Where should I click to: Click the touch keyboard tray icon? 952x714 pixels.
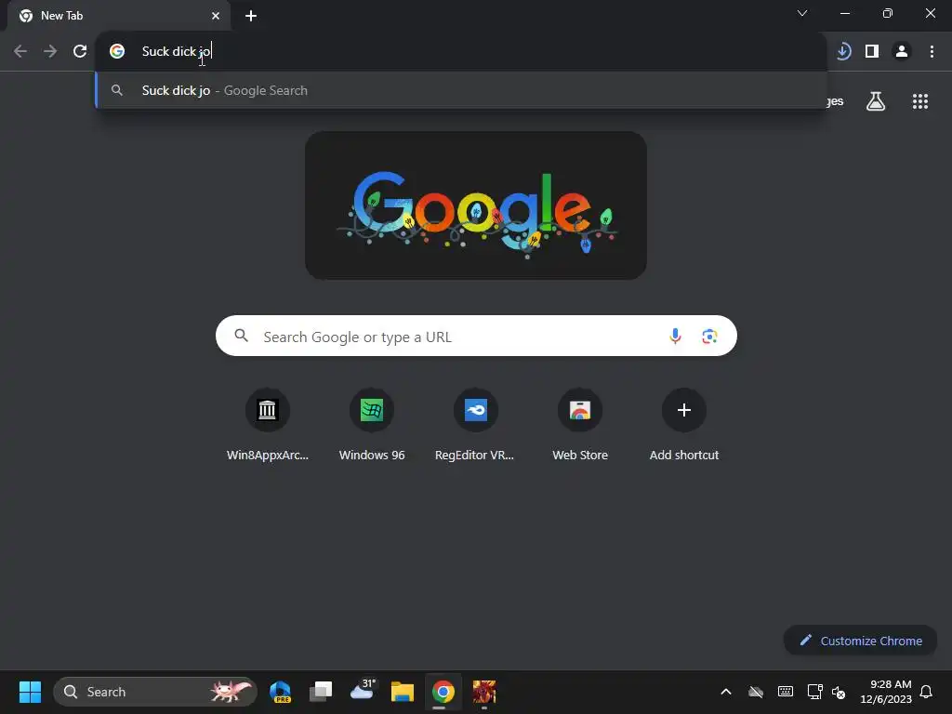tap(785, 692)
